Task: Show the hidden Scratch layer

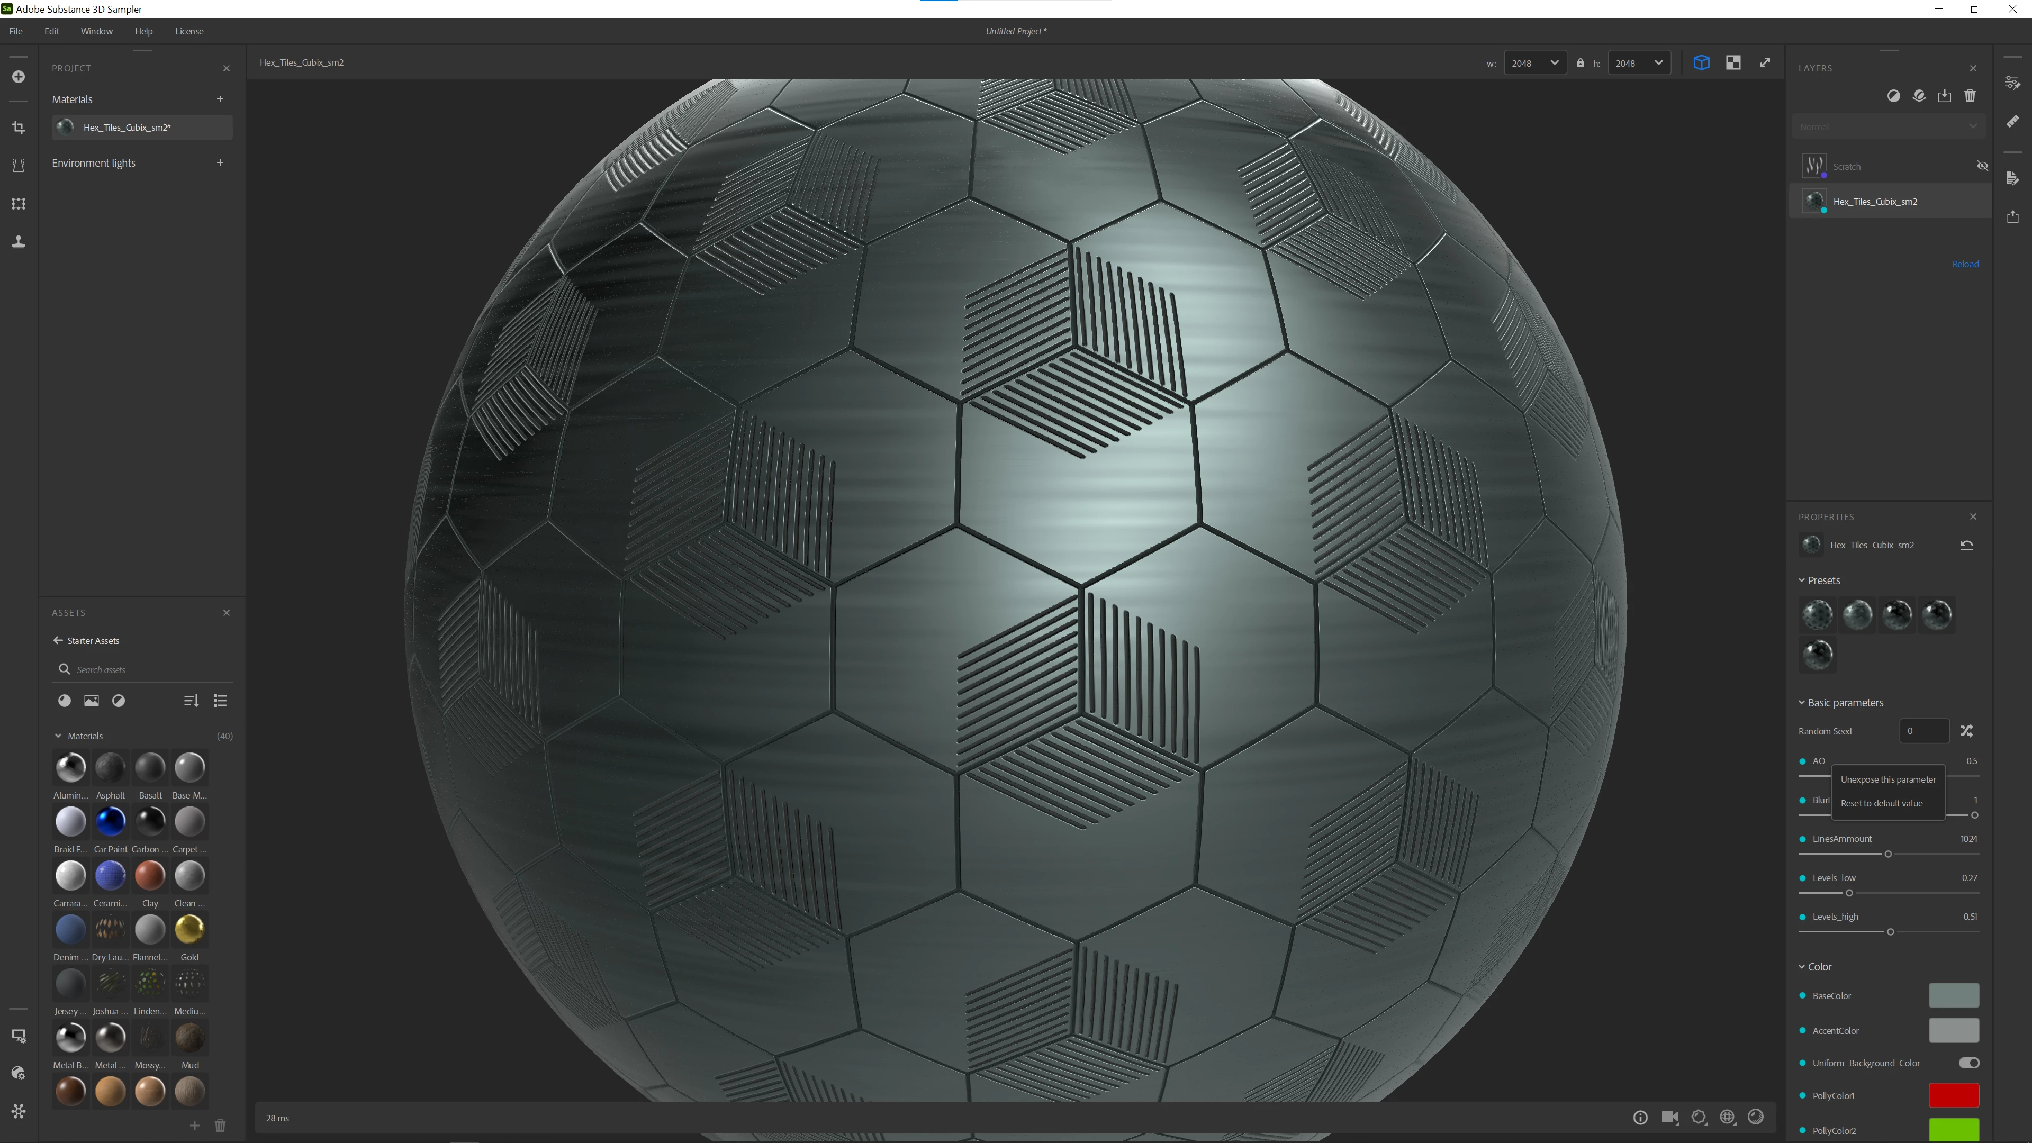Action: [x=1982, y=167]
